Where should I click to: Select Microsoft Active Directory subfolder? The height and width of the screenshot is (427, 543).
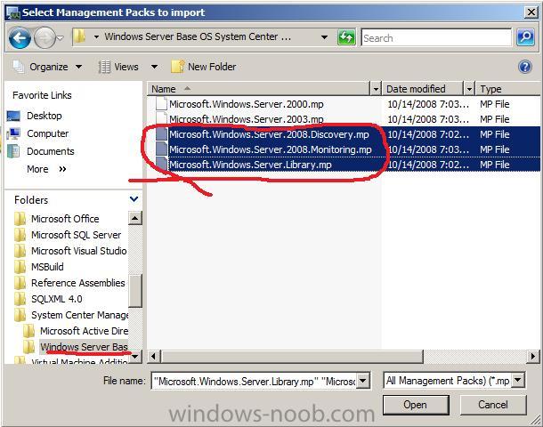pos(84,331)
